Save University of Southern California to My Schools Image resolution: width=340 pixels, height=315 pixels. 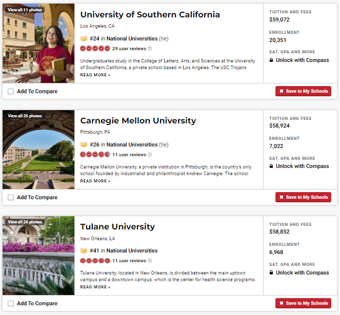coord(303,91)
